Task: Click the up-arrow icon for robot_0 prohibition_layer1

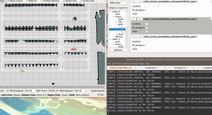Action: tap(140, 2)
